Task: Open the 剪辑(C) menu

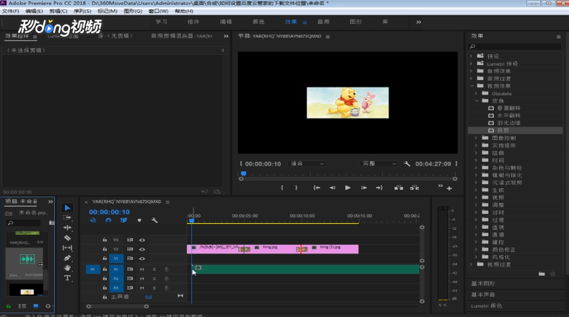Action: [x=58, y=12]
